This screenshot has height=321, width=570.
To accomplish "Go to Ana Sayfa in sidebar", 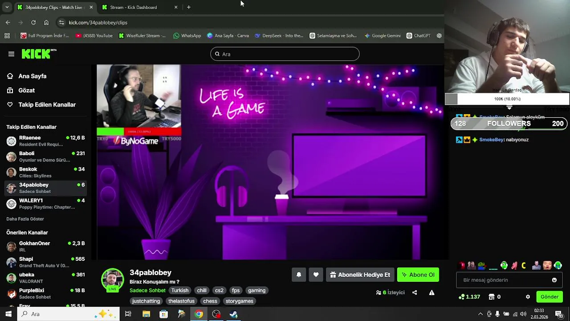I will pyautogui.click(x=33, y=76).
